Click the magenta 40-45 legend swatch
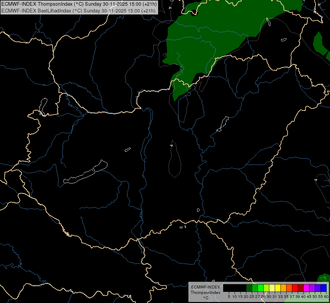 tap(306, 288)
